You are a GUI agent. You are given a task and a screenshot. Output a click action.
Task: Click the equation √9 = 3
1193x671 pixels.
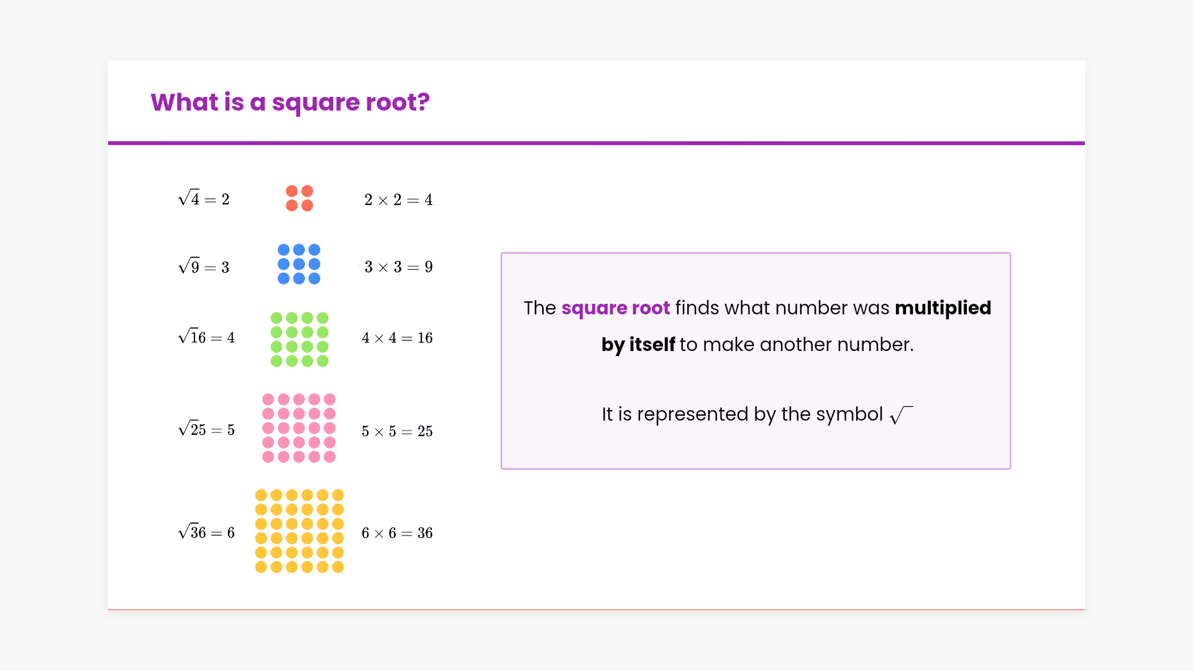click(204, 267)
